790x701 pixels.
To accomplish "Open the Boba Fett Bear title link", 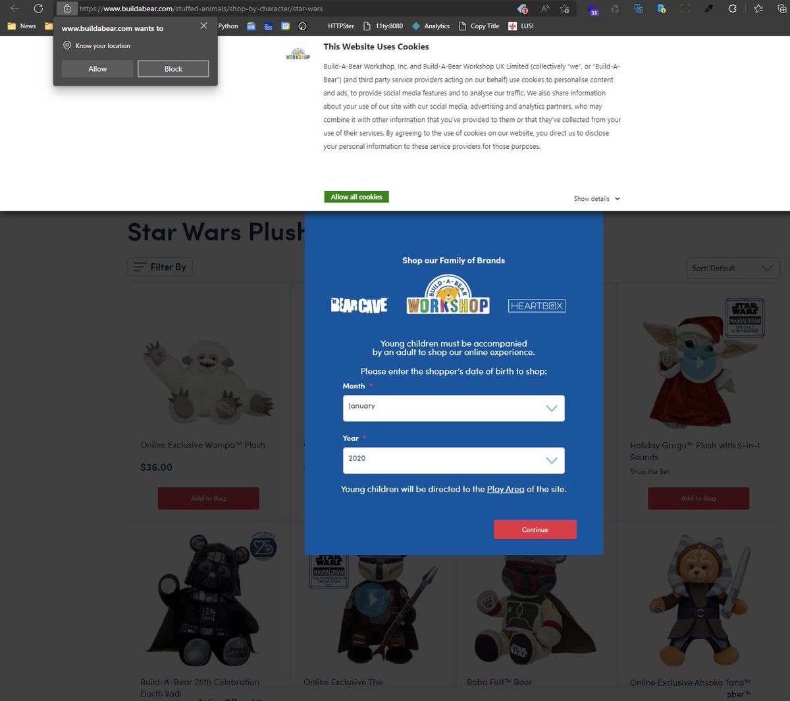I will click(x=500, y=683).
